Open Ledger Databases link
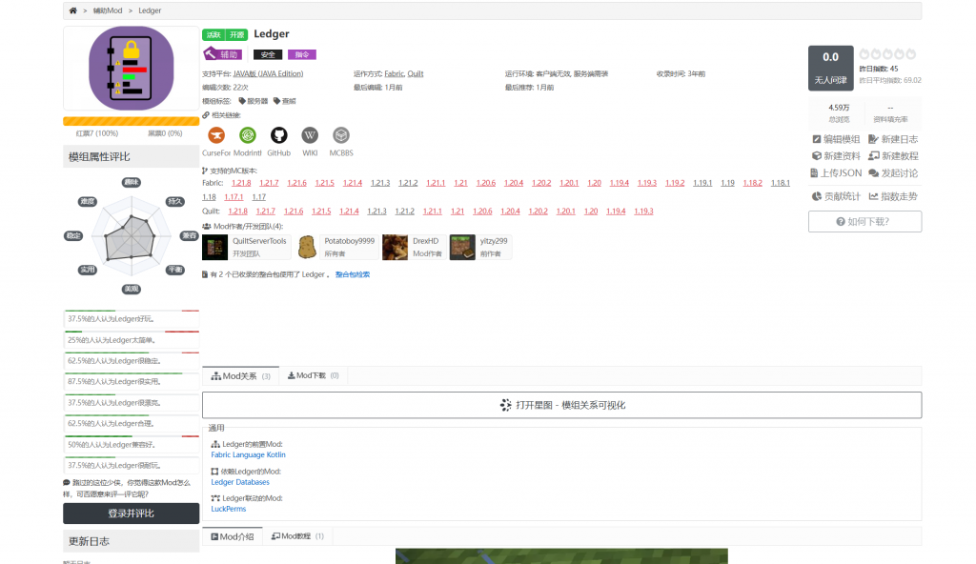This screenshot has width=976, height=564. point(240,482)
